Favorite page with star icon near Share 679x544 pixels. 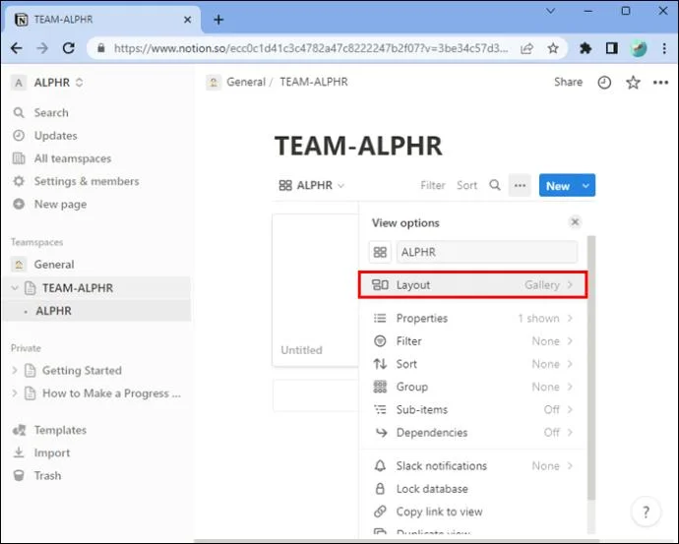pos(633,83)
